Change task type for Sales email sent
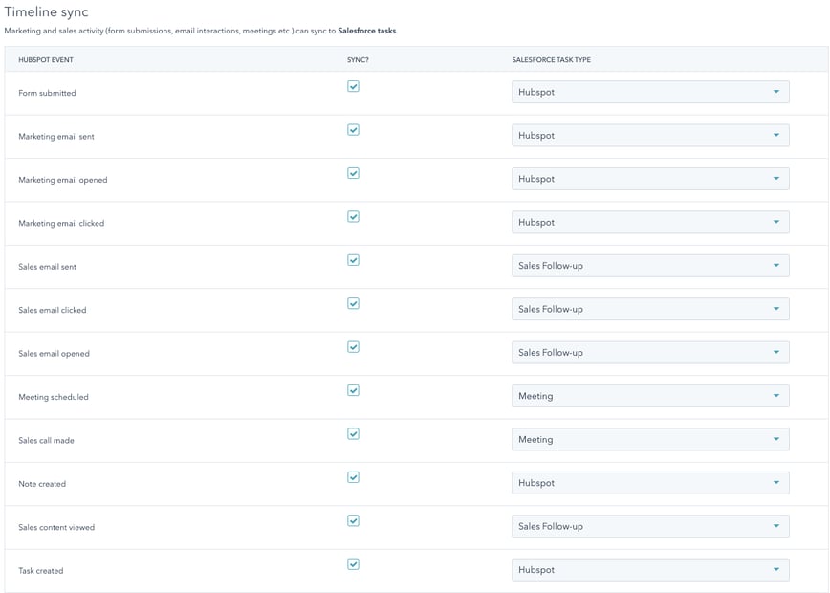 point(650,265)
